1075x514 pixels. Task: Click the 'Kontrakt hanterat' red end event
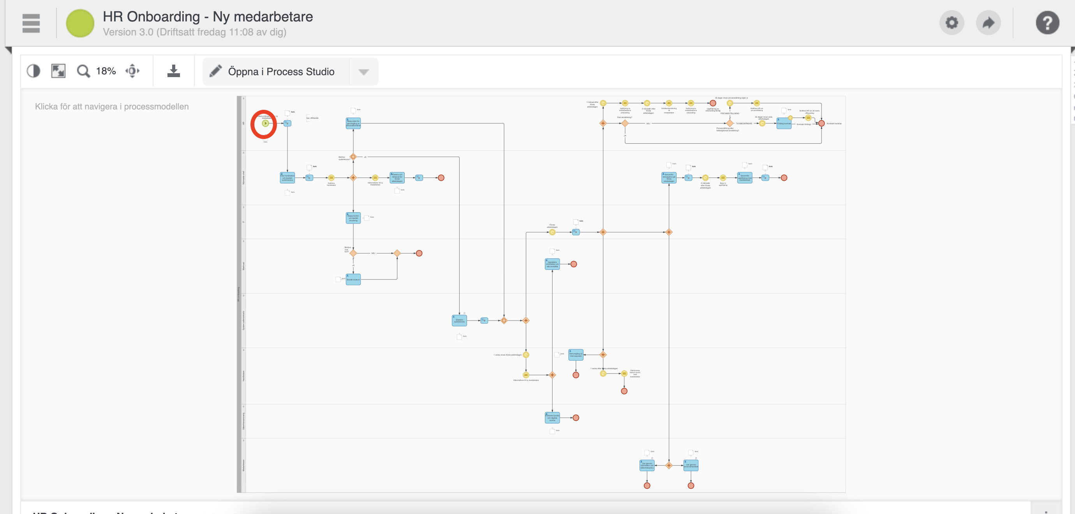[821, 123]
